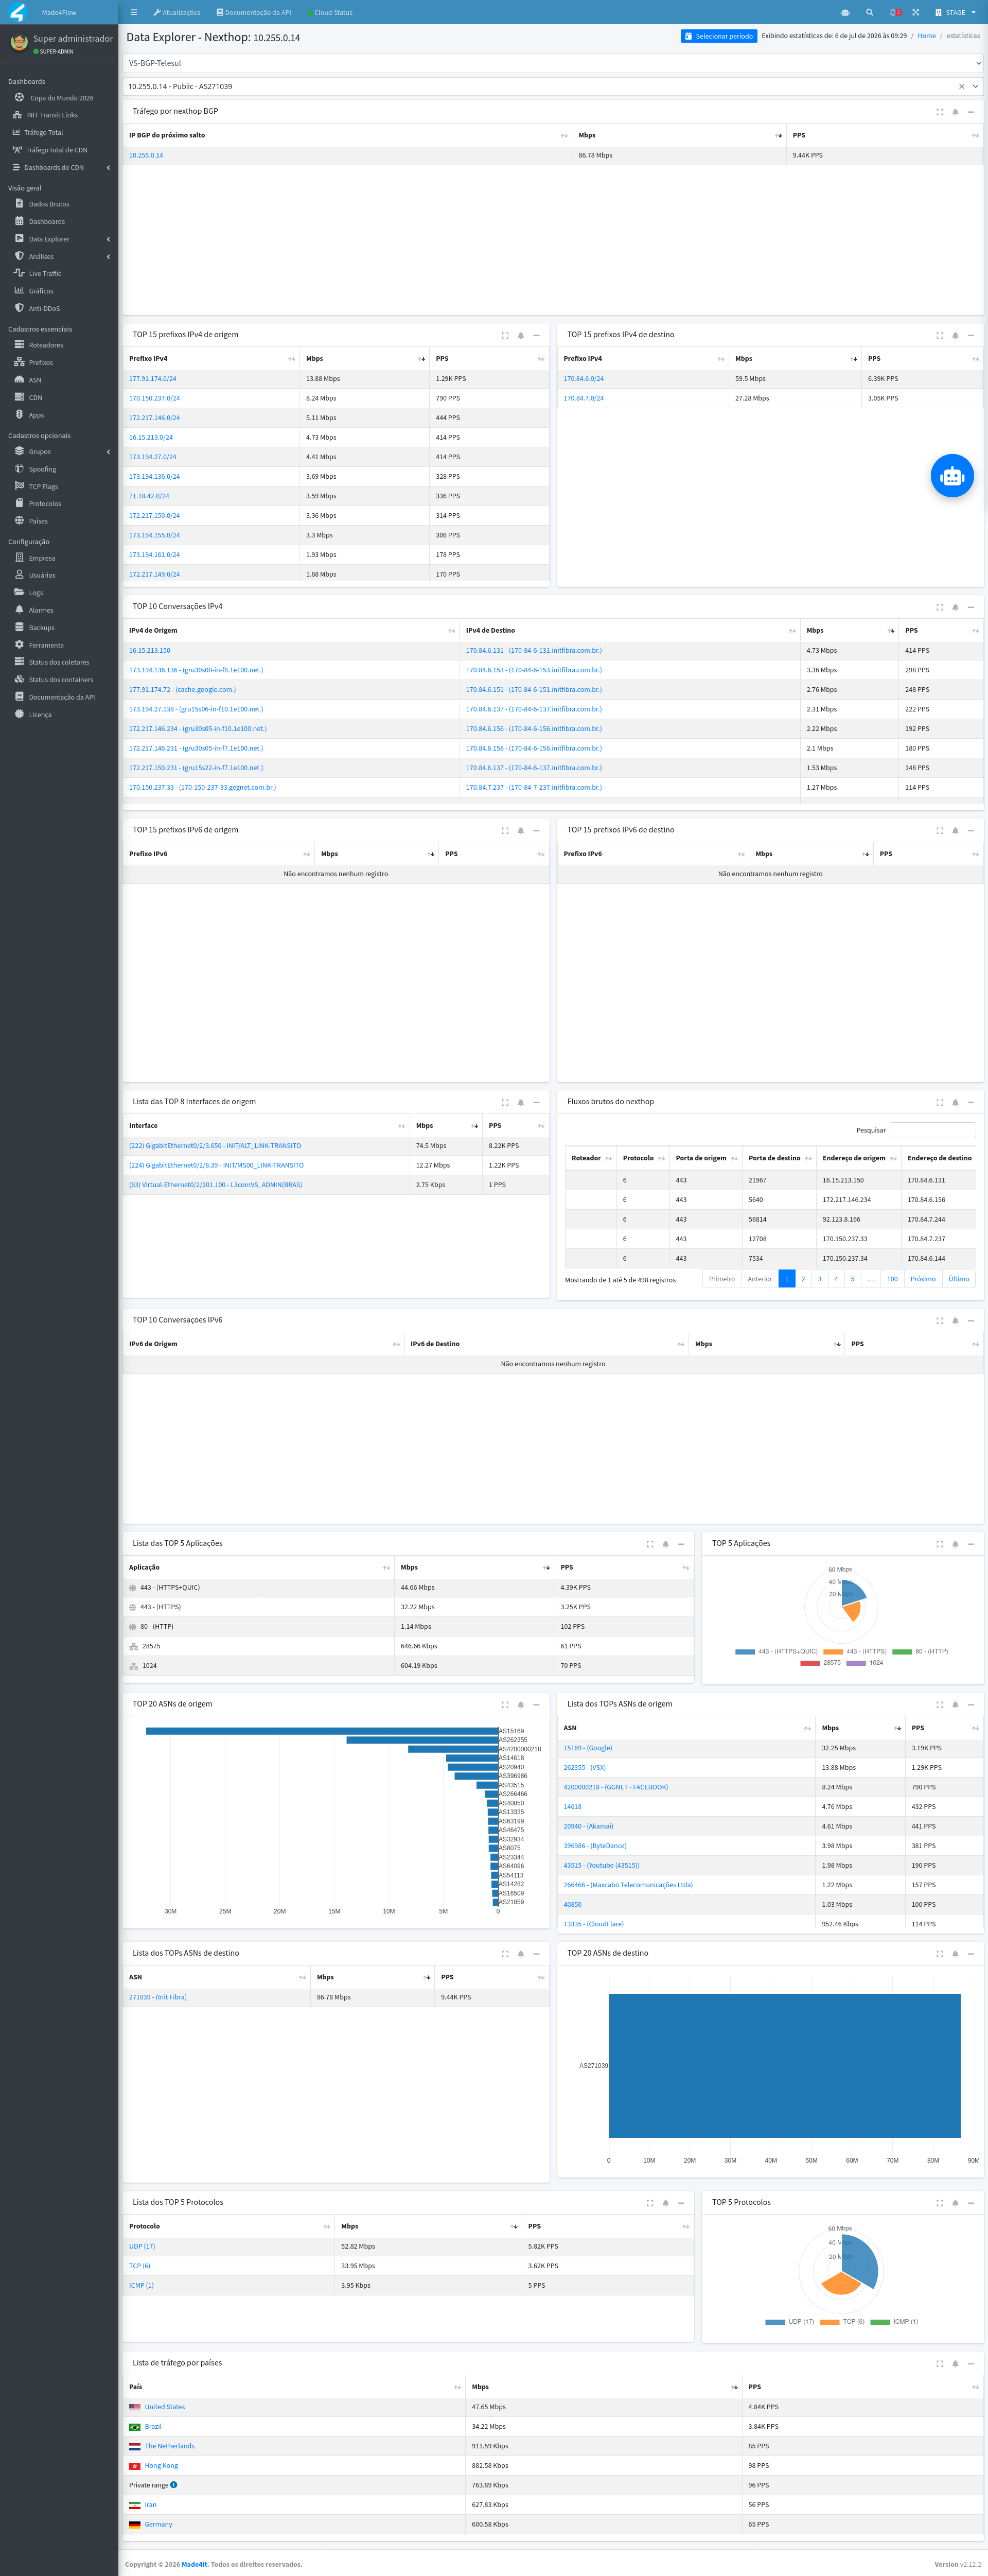988x2576 pixels.
Task: Open the search magnifier in top bar
Action: [869, 13]
